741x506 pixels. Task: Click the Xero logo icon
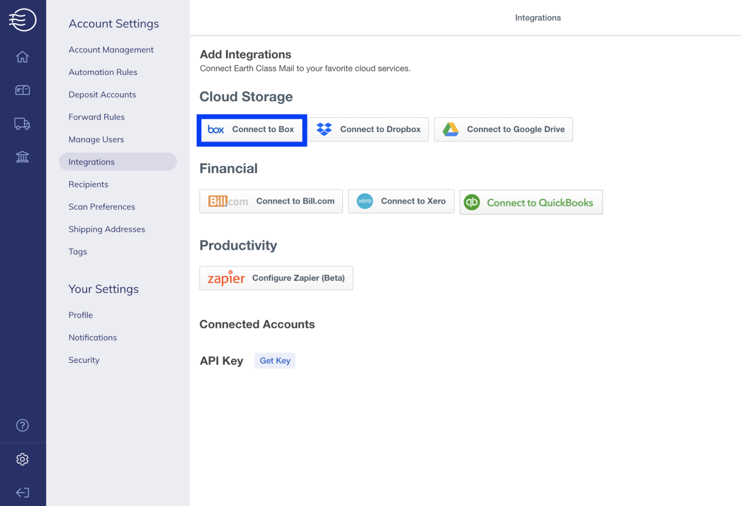click(x=365, y=201)
